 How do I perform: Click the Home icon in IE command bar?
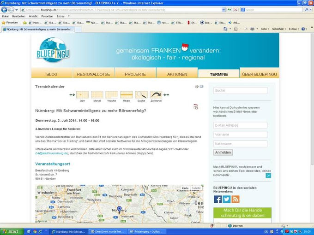[x=225, y=29]
